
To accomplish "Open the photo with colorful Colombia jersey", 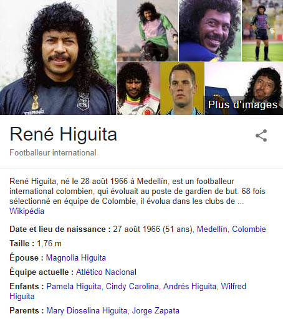I will 138,88.
